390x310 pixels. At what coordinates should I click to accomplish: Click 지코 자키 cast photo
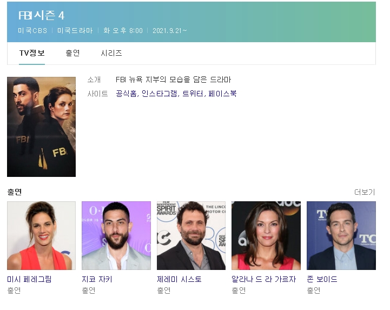coord(116,235)
